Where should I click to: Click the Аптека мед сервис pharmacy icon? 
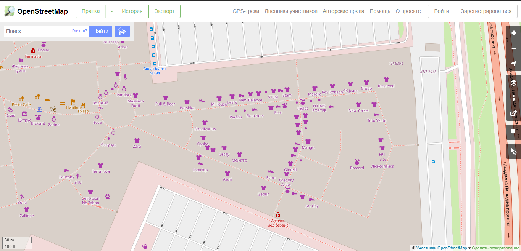pos(277,215)
